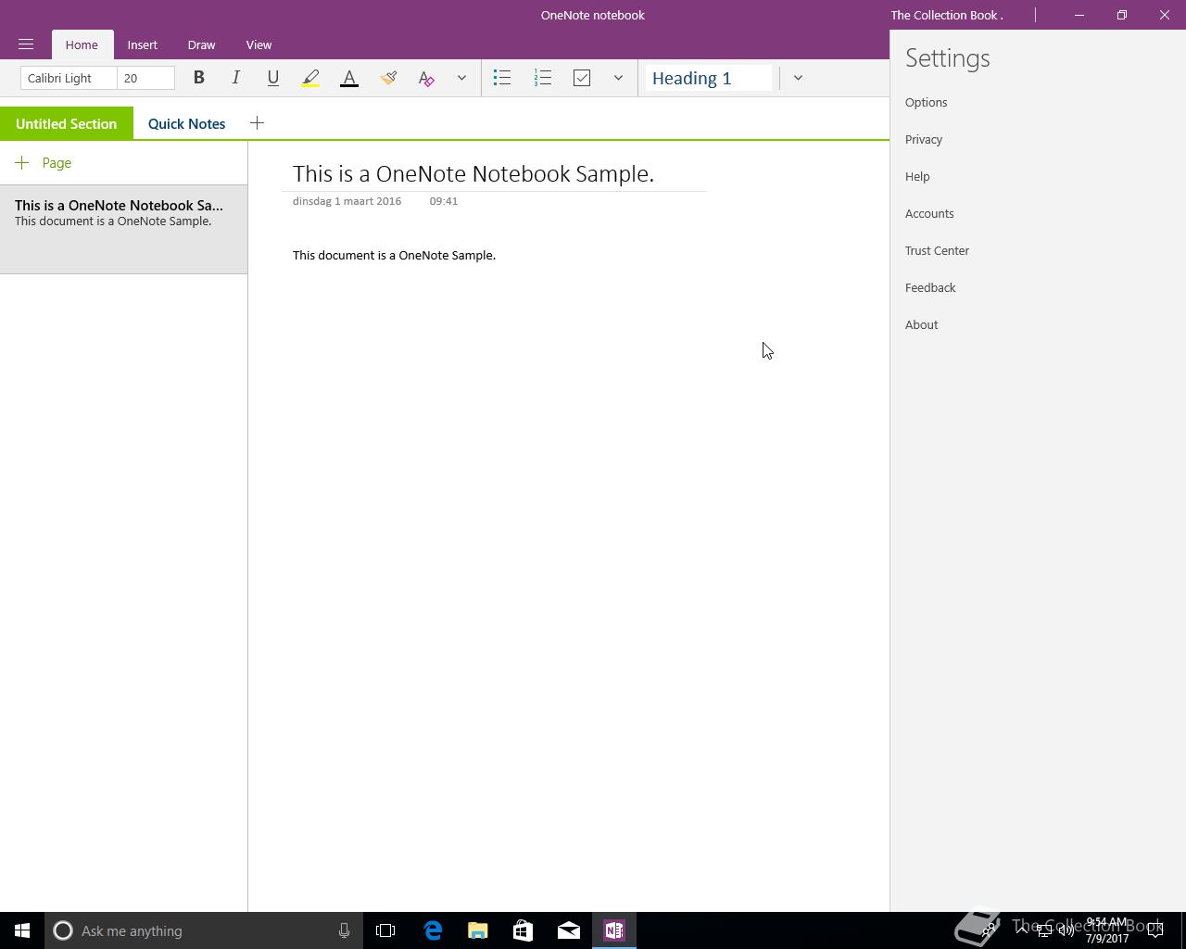Click the Cortana microphone icon
Screen dimensions: 1186x949
coord(344,930)
